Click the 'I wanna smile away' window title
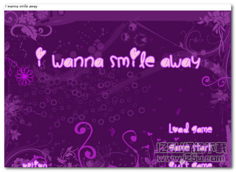Image resolution: width=236 pixels, height=172 pixels. [x=22, y=6]
